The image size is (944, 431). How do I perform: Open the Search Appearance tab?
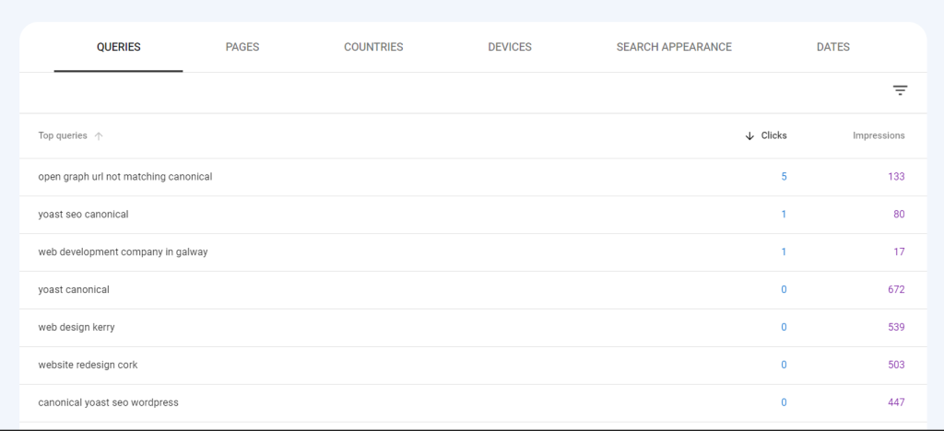point(674,47)
